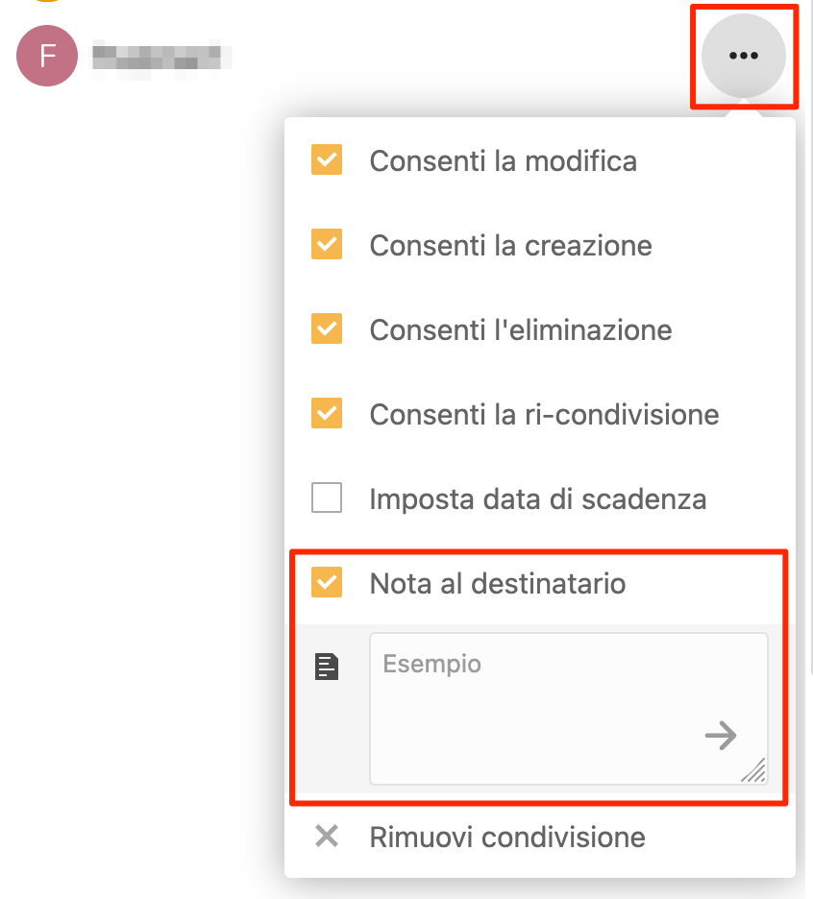Click the Consenti la ri-condivisione label text
The width and height of the screenshot is (813, 899).
coord(544,415)
